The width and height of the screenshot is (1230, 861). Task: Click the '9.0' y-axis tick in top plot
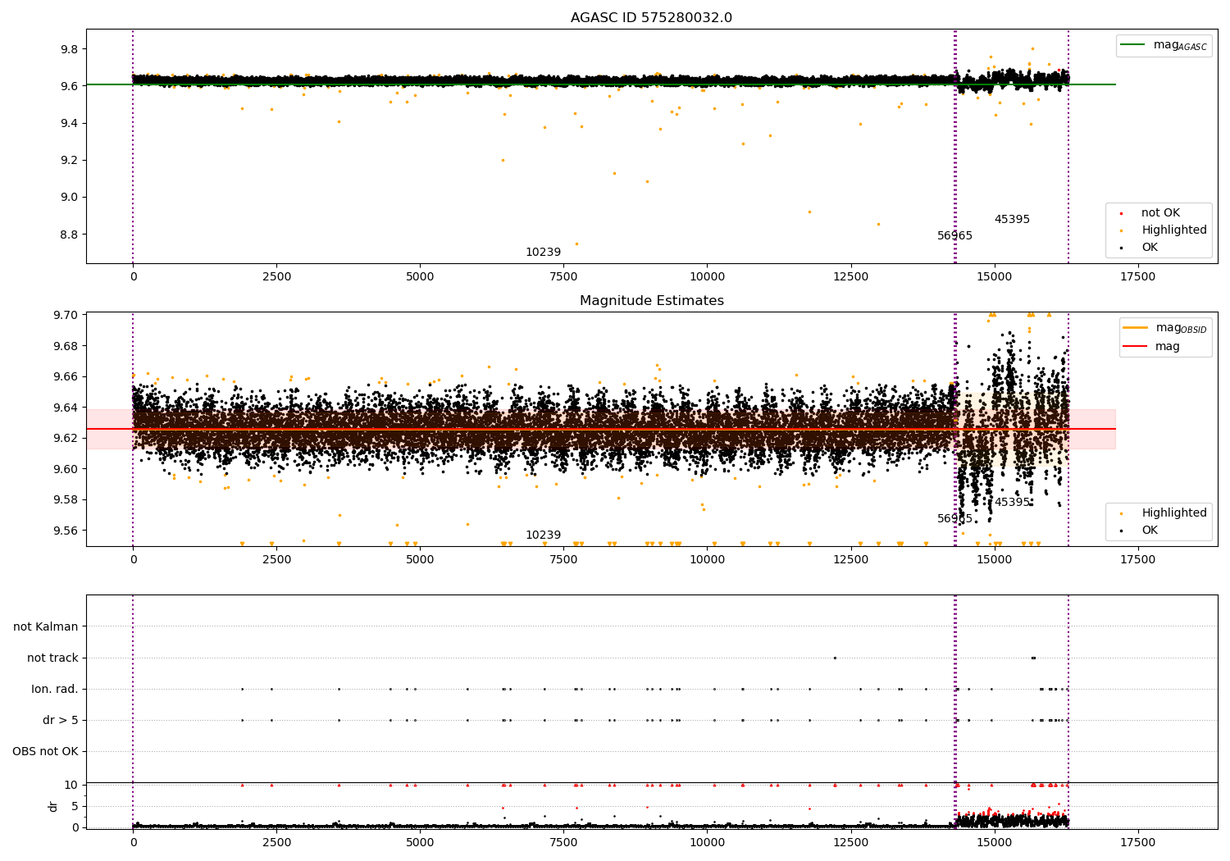click(69, 198)
